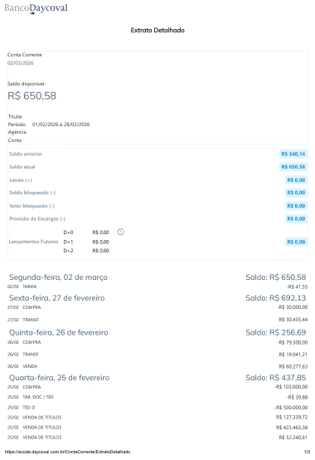
Task: Click the info icon beside D+0
Action: (121, 232)
